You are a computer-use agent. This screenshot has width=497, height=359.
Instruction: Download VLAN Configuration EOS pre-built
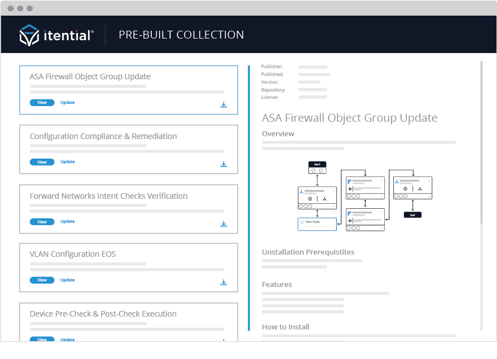point(224,283)
